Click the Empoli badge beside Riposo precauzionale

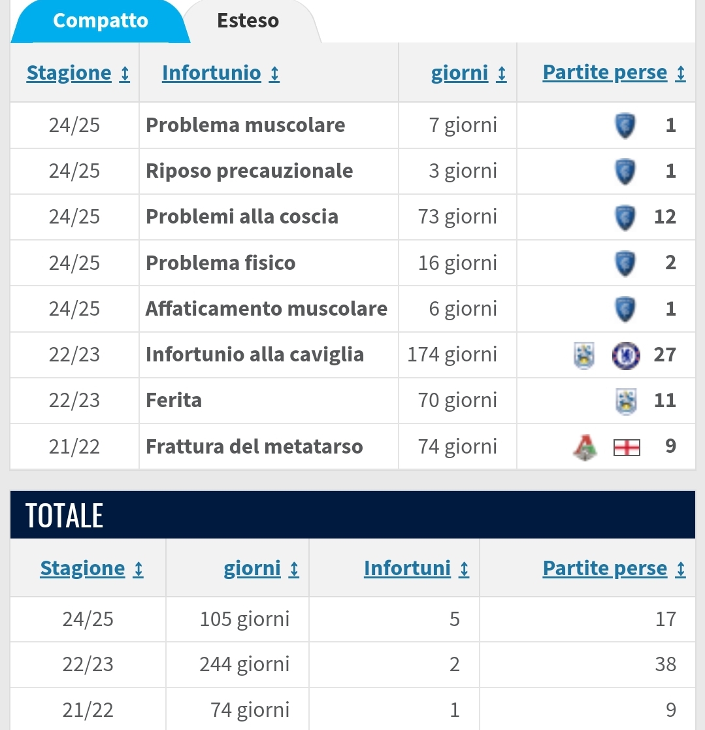tap(625, 171)
